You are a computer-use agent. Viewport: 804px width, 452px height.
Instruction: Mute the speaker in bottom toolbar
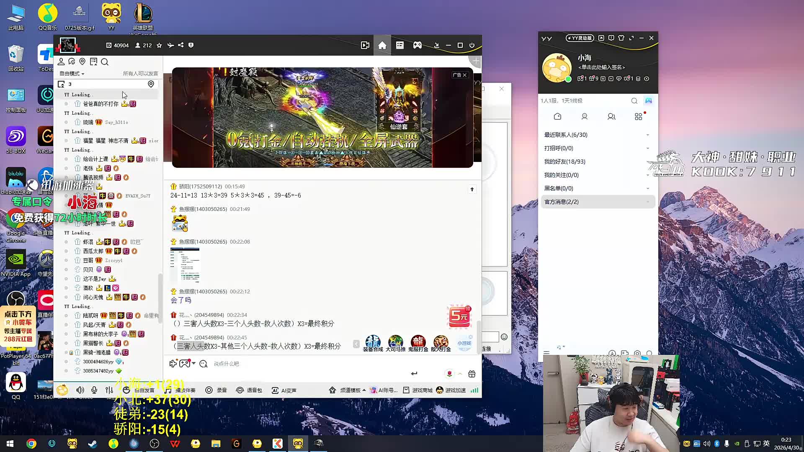[80, 390]
